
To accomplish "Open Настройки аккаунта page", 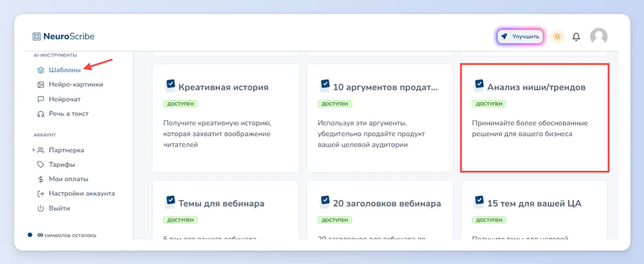I will (82, 194).
